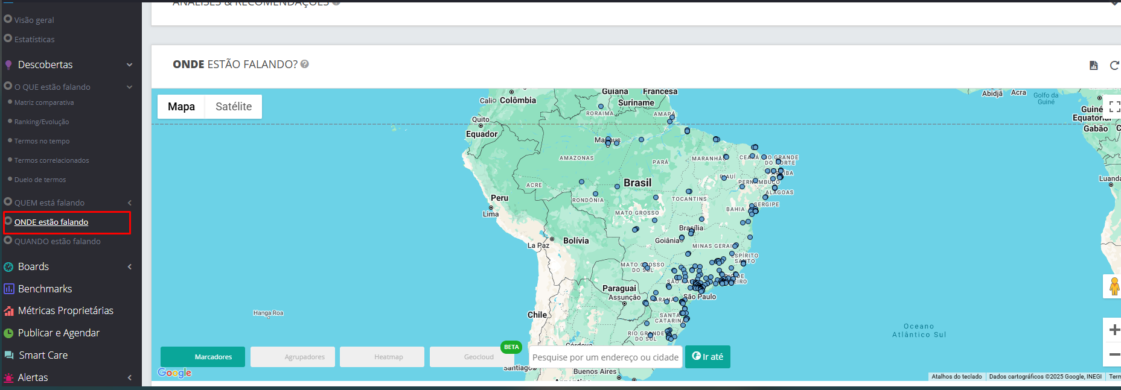Toggle fullscreen map view

(1114, 107)
